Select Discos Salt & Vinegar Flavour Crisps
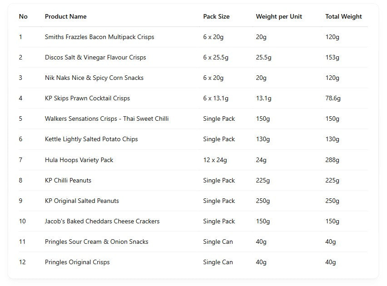The height and width of the screenshot is (286, 387). 95,58
